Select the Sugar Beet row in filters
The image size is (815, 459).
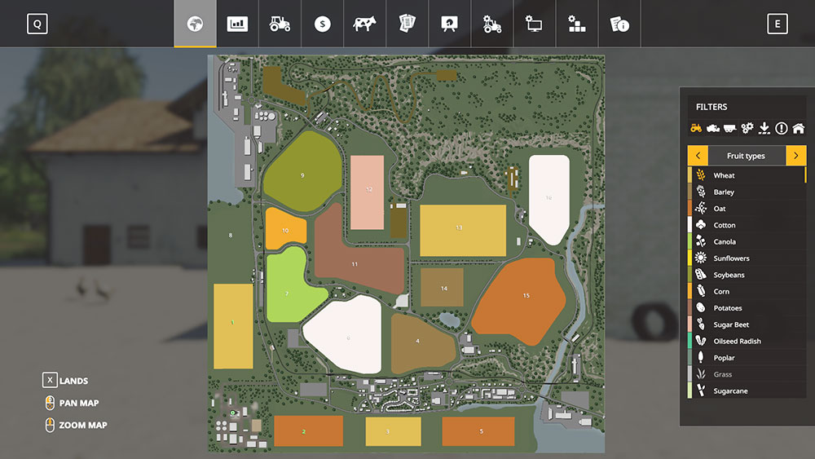[747, 324]
